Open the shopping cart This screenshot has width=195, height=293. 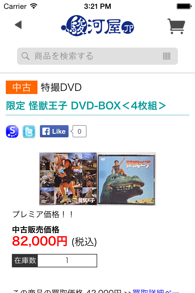(x=176, y=26)
